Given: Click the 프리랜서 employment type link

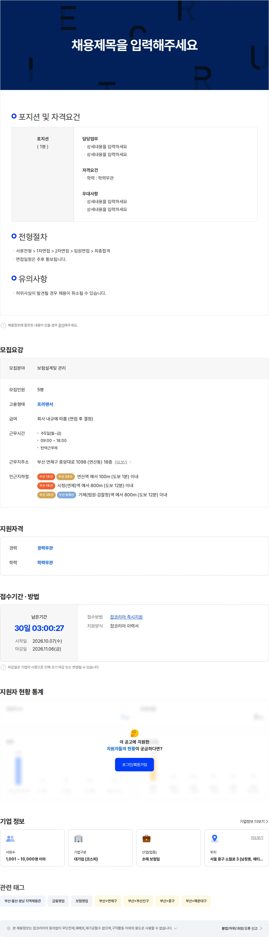Looking at the screenshot, I should [45, 404].
